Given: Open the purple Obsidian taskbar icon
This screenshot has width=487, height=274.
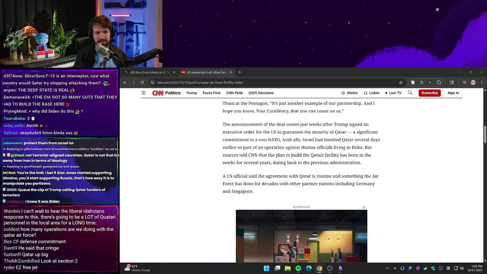Looking at the screenshot, I should 341,268.
